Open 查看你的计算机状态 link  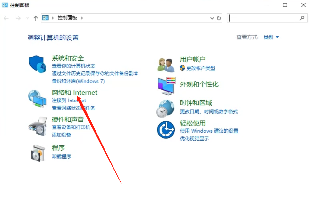pos(73,66)
